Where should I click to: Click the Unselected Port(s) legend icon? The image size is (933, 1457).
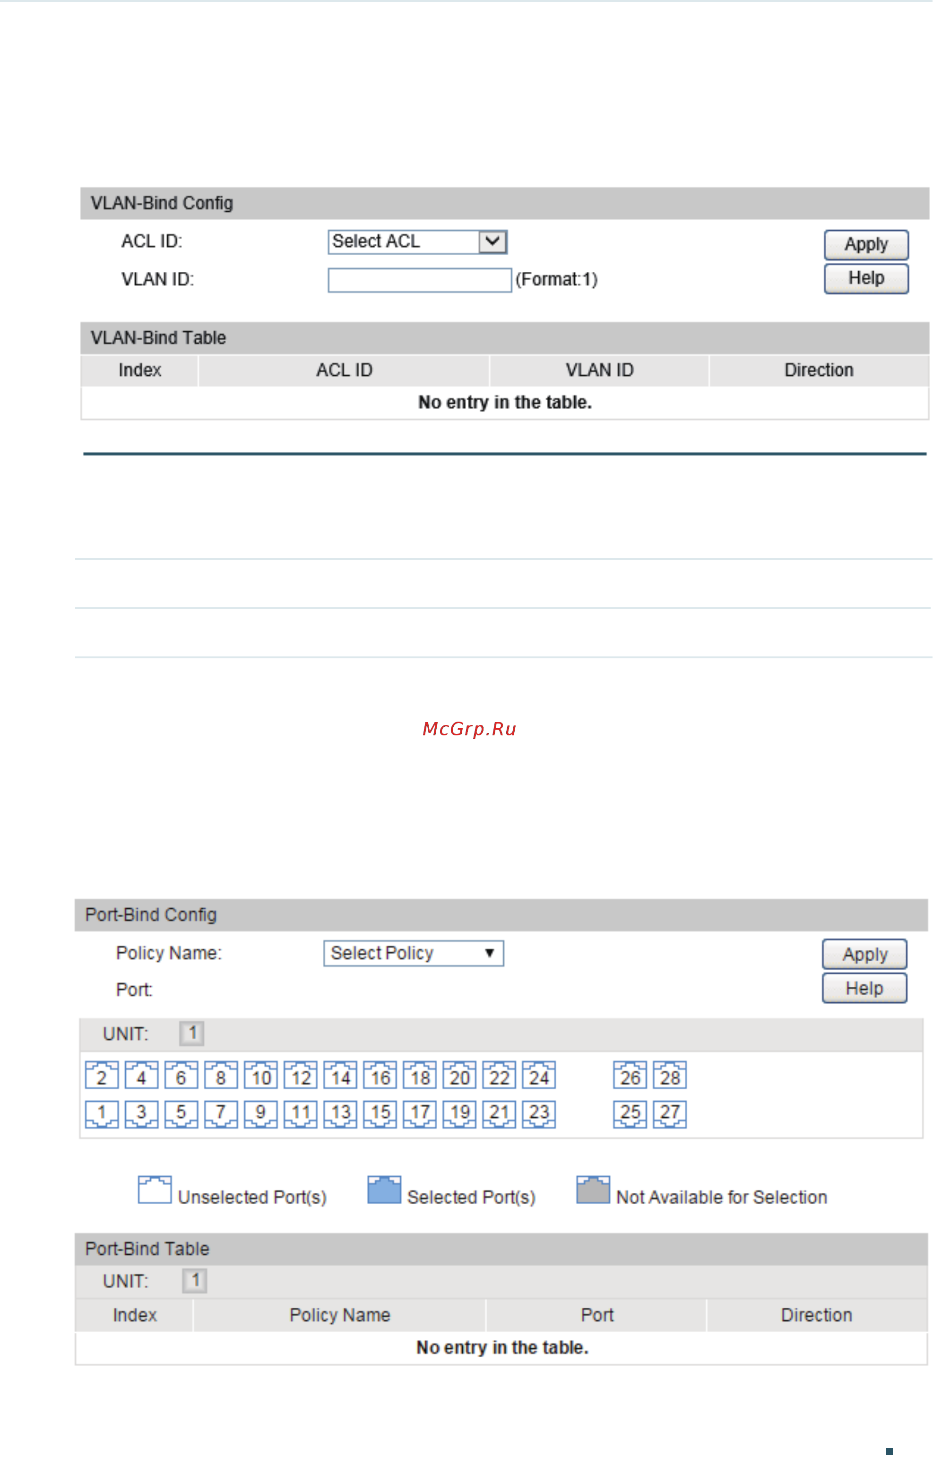point(155,1190)
